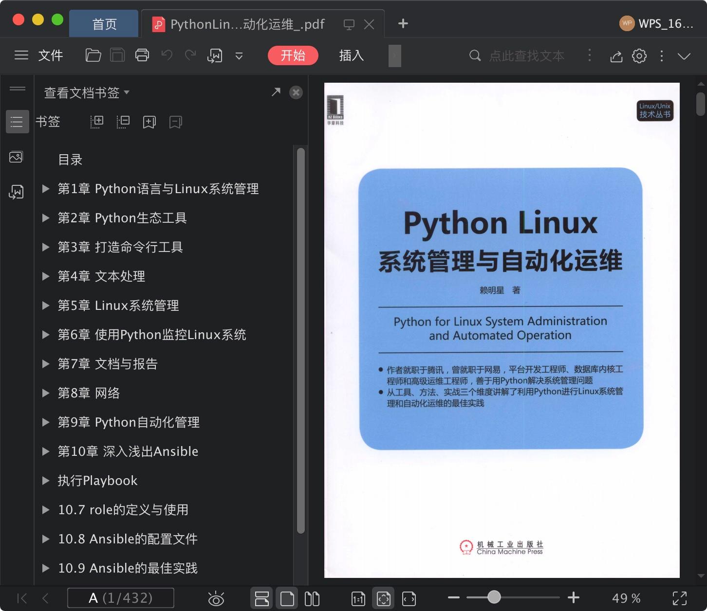The image size is (707, 611).
Task: Open the 查看文档书签 dropdown
Action: (87, 92)
